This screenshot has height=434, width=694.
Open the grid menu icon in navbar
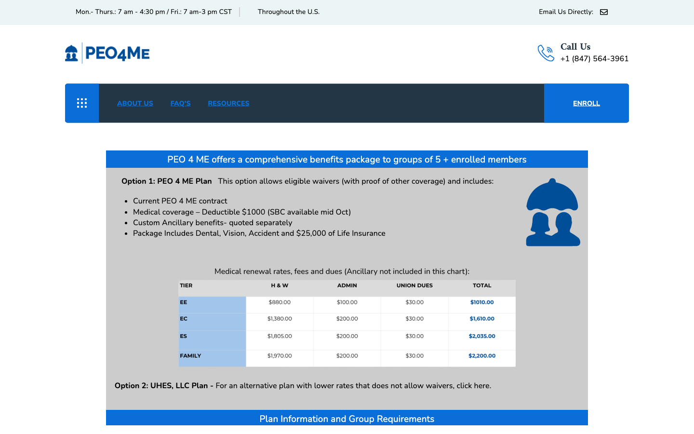coord(82,103)
